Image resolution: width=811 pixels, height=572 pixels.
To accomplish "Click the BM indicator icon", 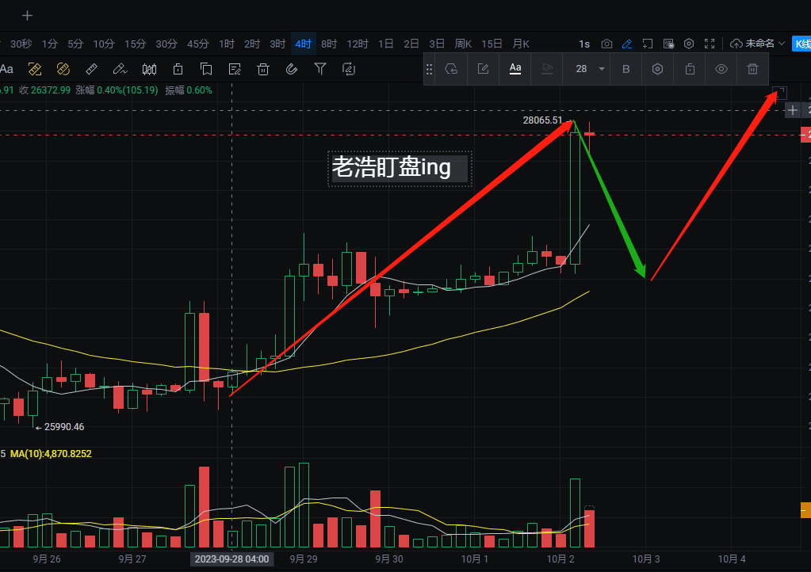I will 668,44.
